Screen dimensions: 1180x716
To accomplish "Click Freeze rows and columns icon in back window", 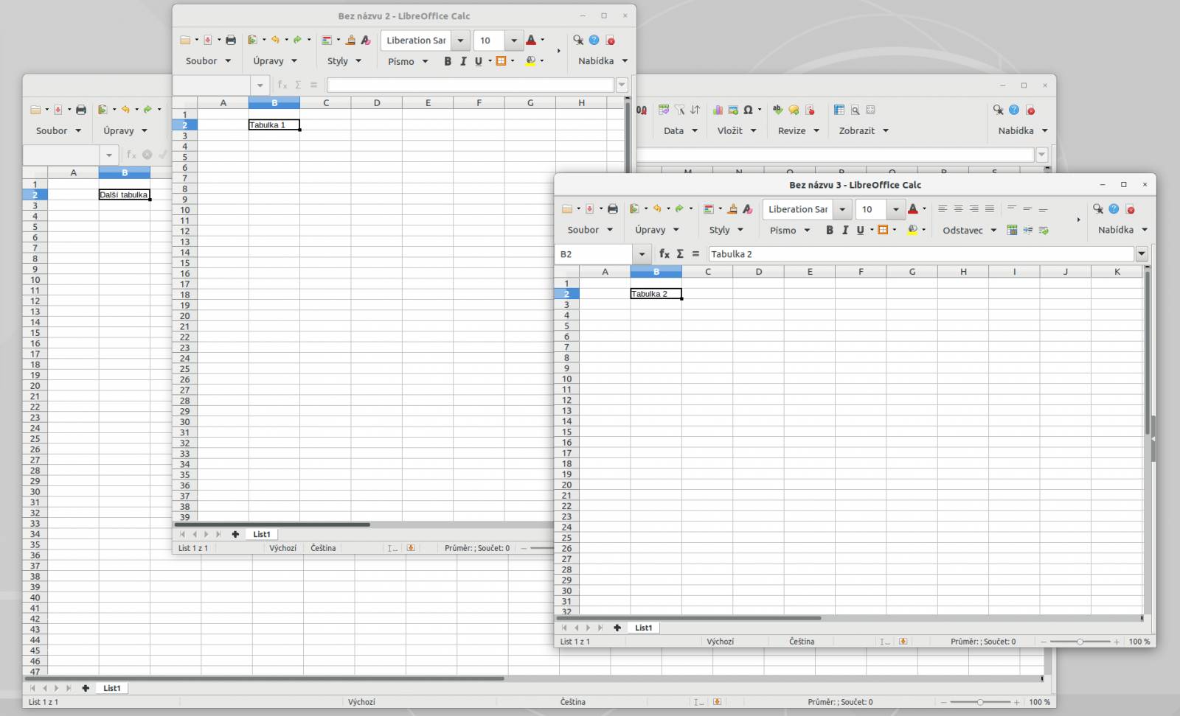I will (x=839, y=110).
